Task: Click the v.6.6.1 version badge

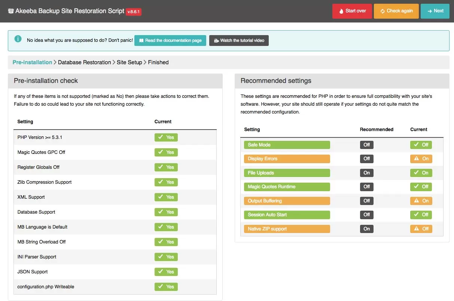Action: (134, 12)
